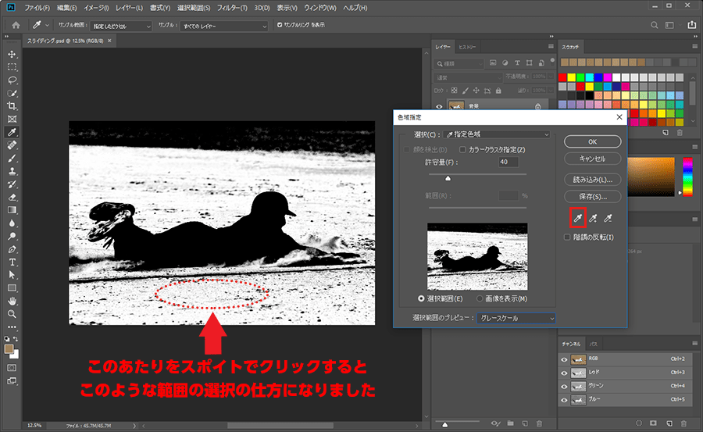Screen dimensions: 703x432
Task: Hide the RGB channel visibility eye
Action: click(x=564, y=359)
